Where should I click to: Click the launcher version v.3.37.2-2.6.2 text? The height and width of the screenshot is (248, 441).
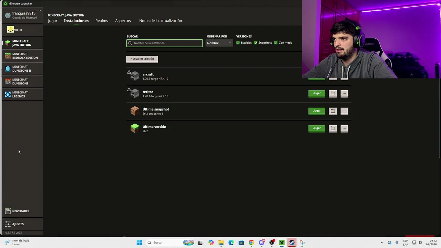coord(14,233)
